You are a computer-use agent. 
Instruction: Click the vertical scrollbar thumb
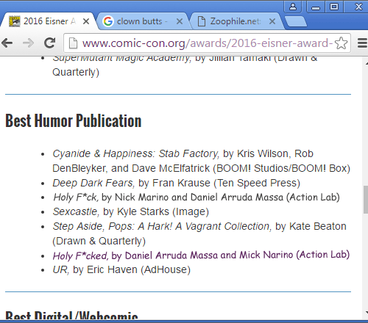click(366, 200)
